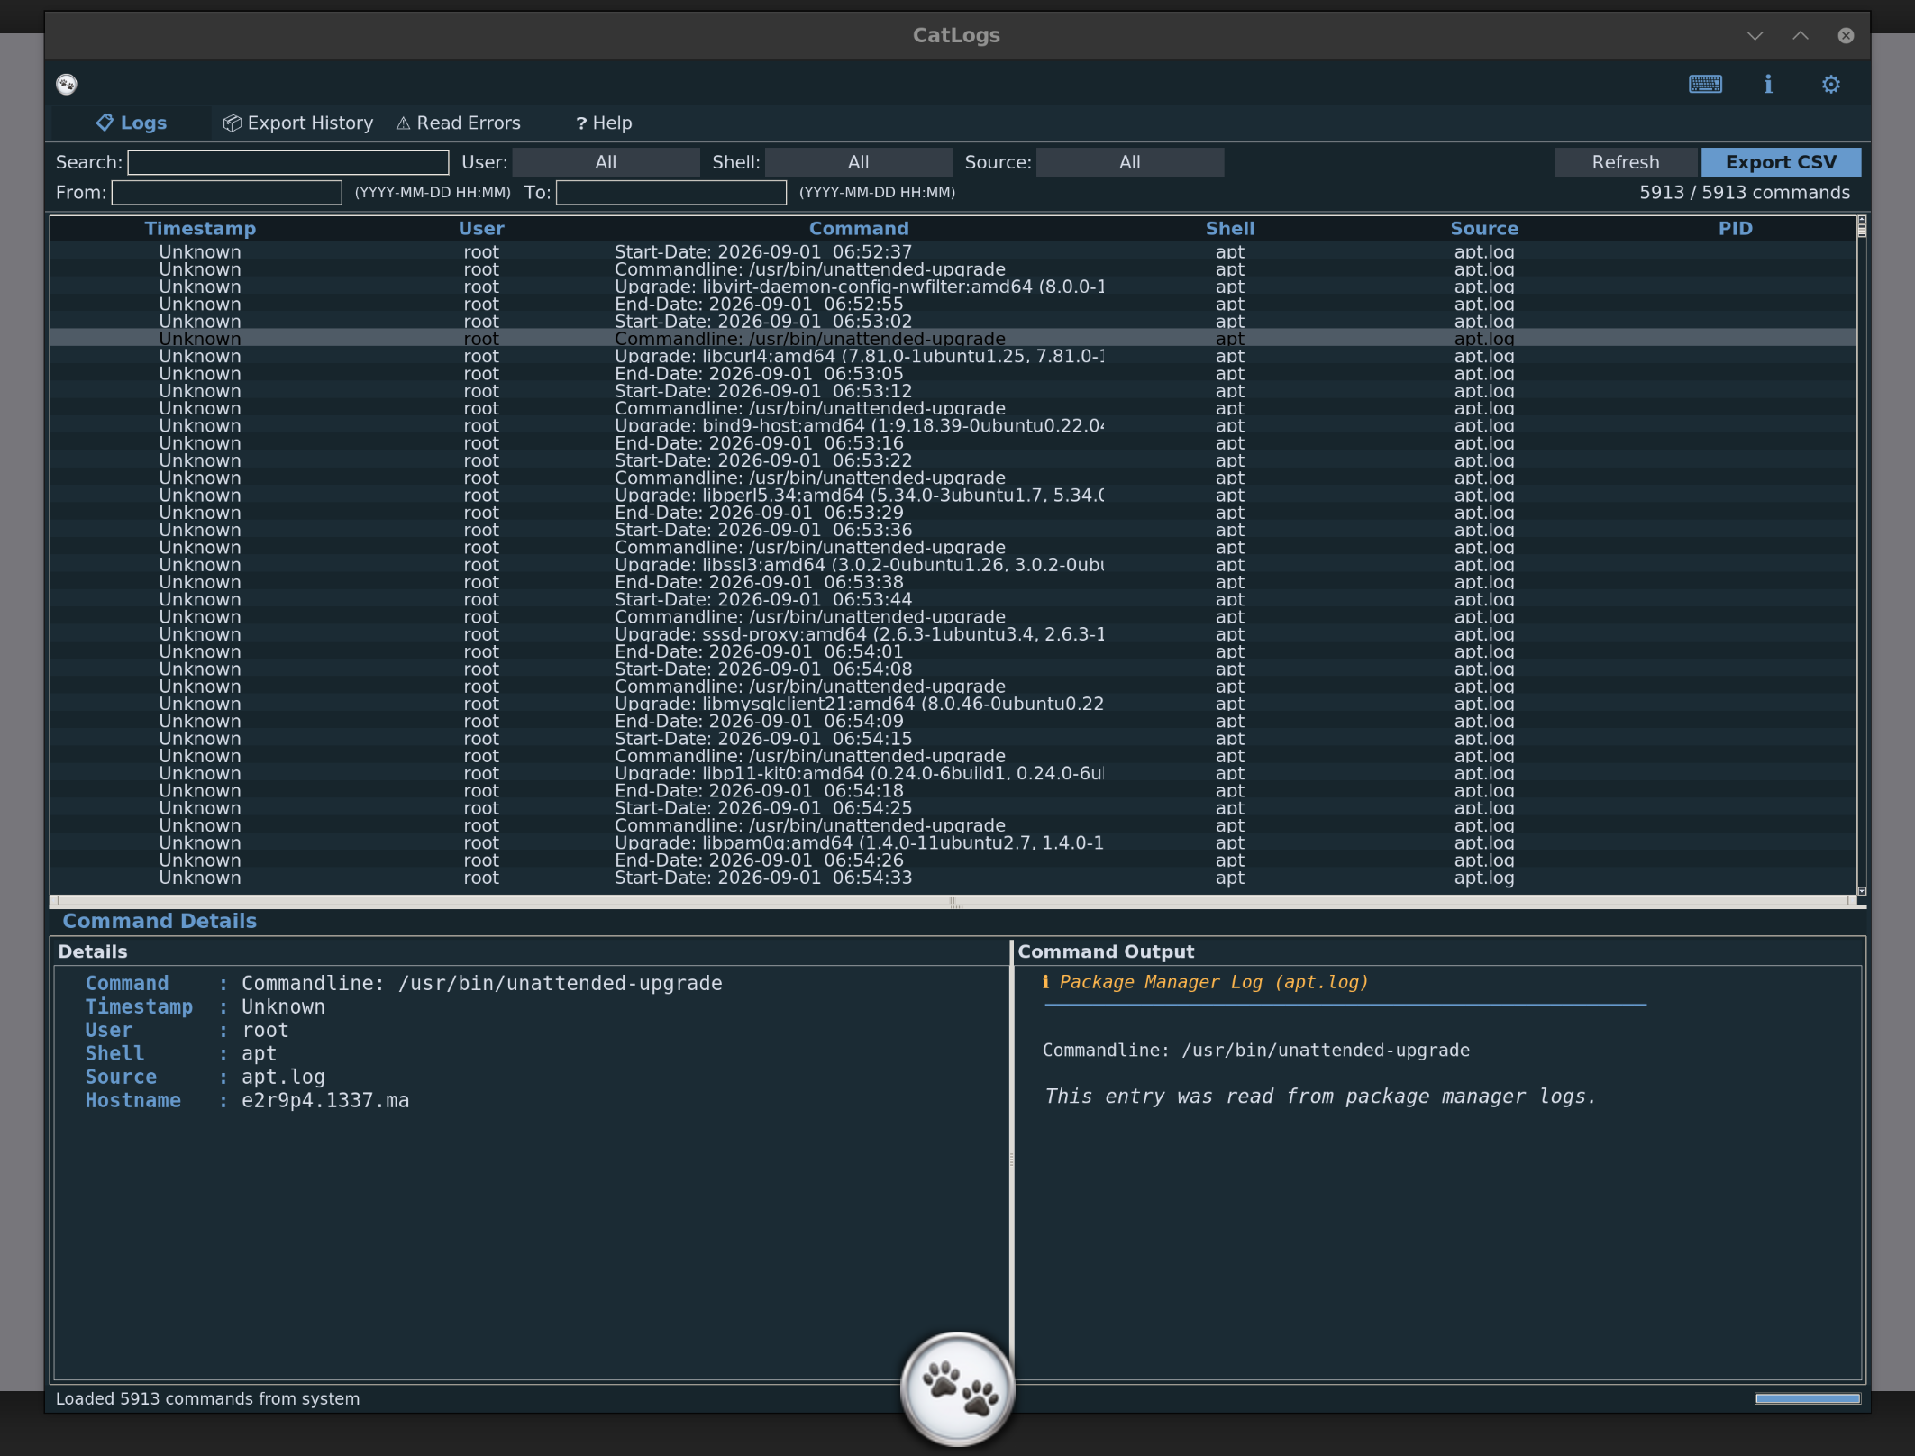Viewport: 1915px width, 1456px height.
Task: Select row 'Upgrade: sssd-proxy:amd64'
Action: coord(953,635)
